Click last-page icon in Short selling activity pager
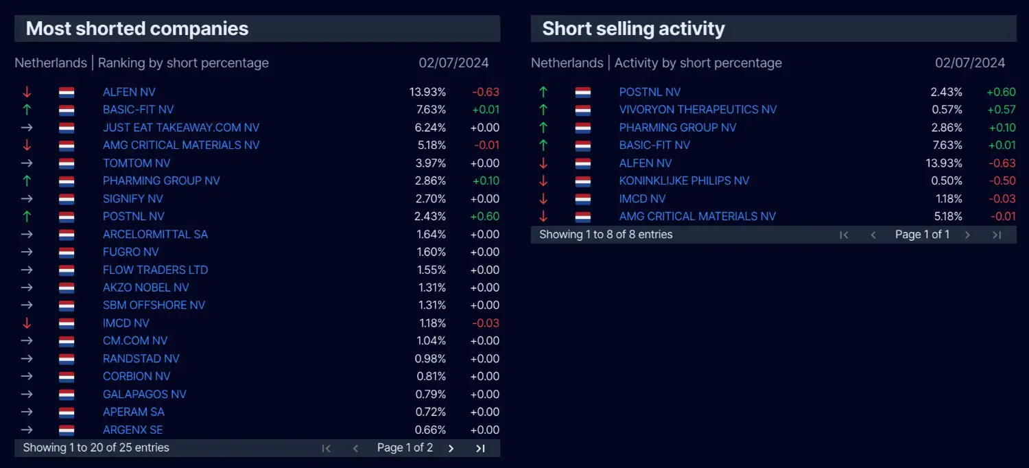Viewport: 1029px width, 468px height. click(997, 235)
